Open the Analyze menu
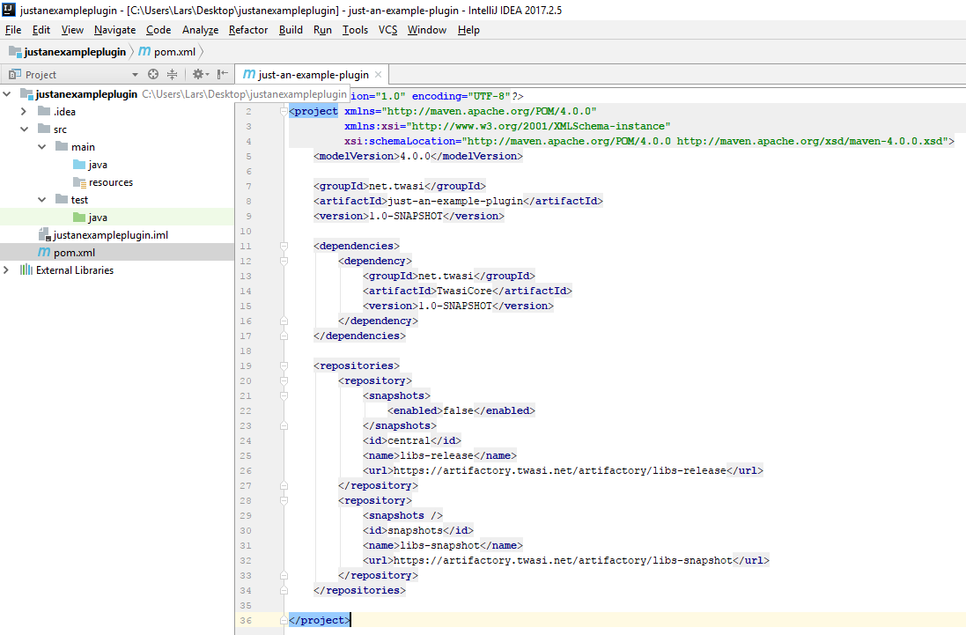Viewport: 966px width, 635px height. [x=200, y=30]
